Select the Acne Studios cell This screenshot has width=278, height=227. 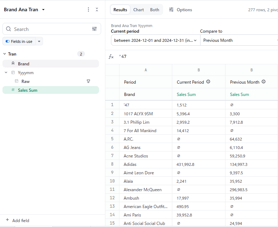146,156
